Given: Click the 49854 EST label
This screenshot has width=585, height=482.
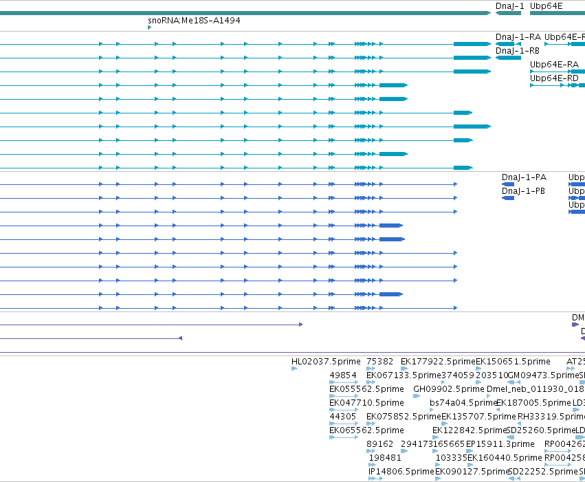Looking at the screenshot, I should pyautogui.click(x=343, y=375).
